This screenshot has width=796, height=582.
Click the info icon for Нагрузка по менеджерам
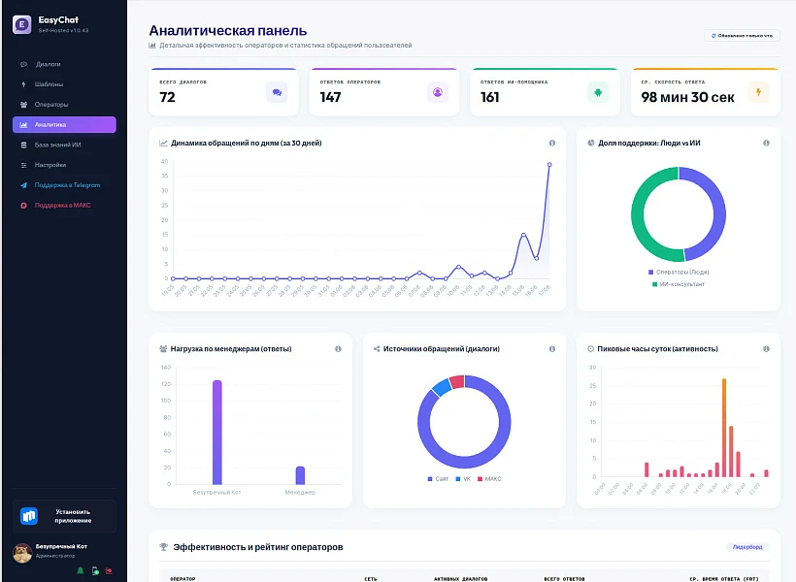click(338, 349)
